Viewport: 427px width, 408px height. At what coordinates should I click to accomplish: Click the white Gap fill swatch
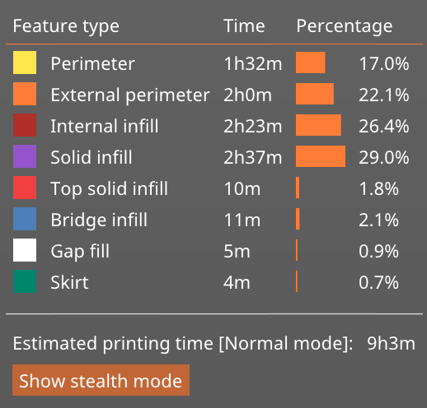[x=25, y=250]
